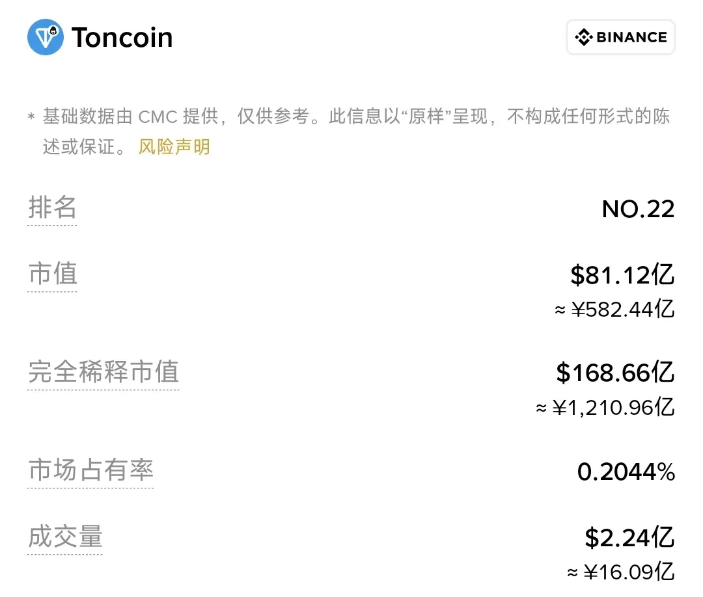Tap the 市场占有率 label
This screenshot has height=597, width=703.
(x=90, y=470)
